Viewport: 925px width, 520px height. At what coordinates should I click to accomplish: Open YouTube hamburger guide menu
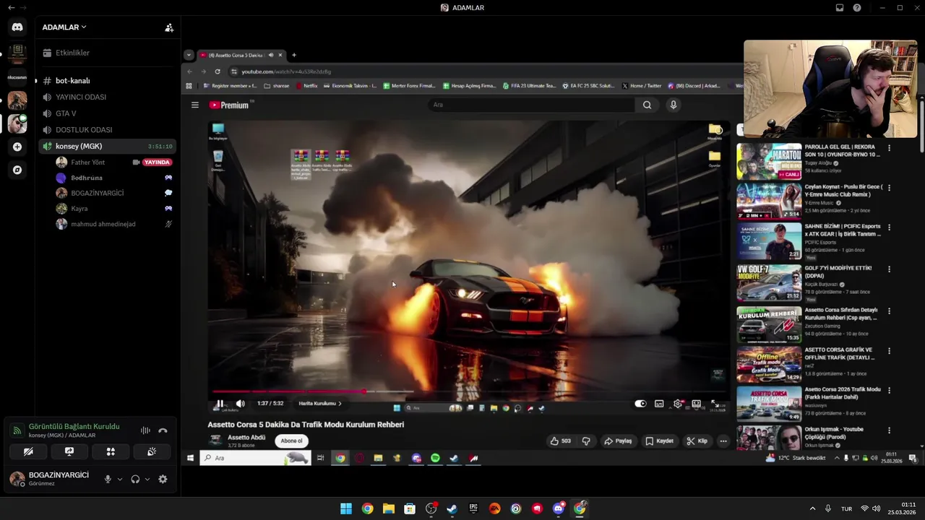point(194,105)
